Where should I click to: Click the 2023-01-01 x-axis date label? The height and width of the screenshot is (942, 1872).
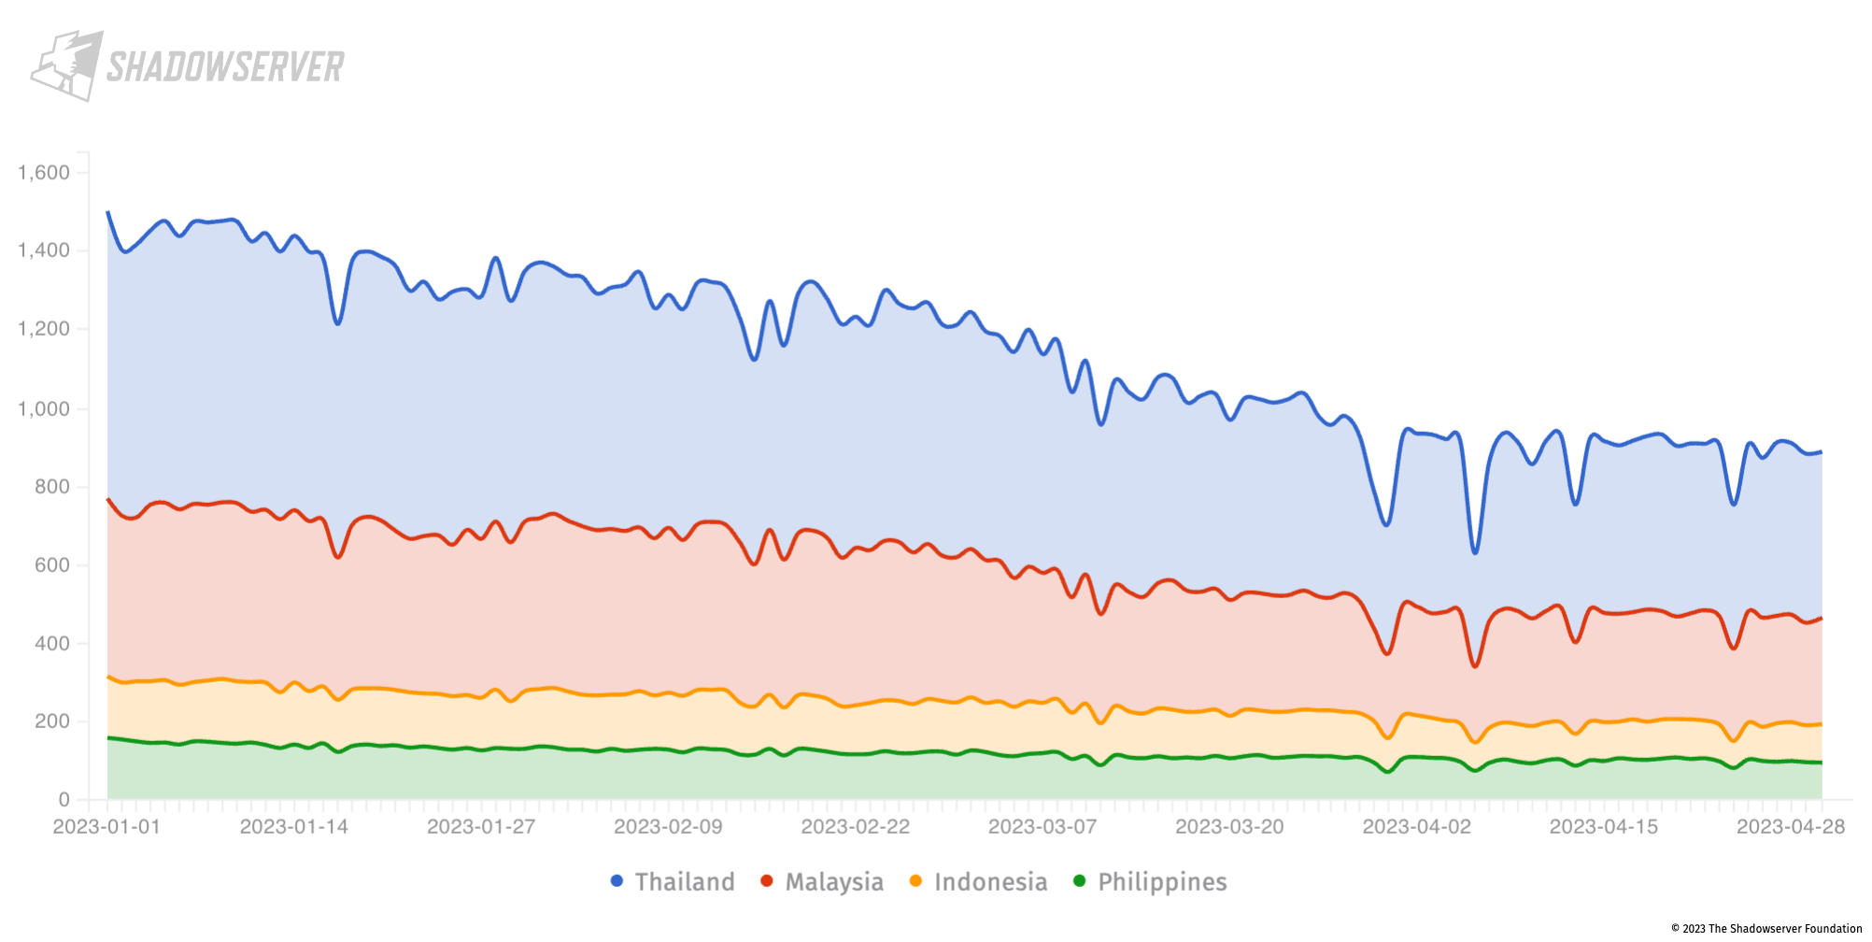click(x=106, y=827)
